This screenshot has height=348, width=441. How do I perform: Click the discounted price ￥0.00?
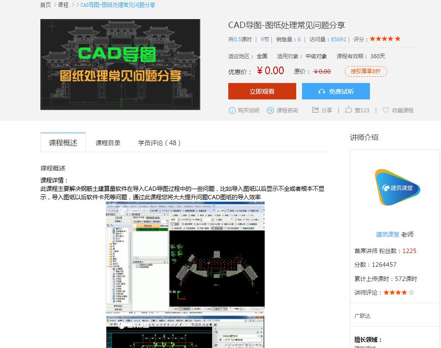pyautogui.click(x=270, y=71)
